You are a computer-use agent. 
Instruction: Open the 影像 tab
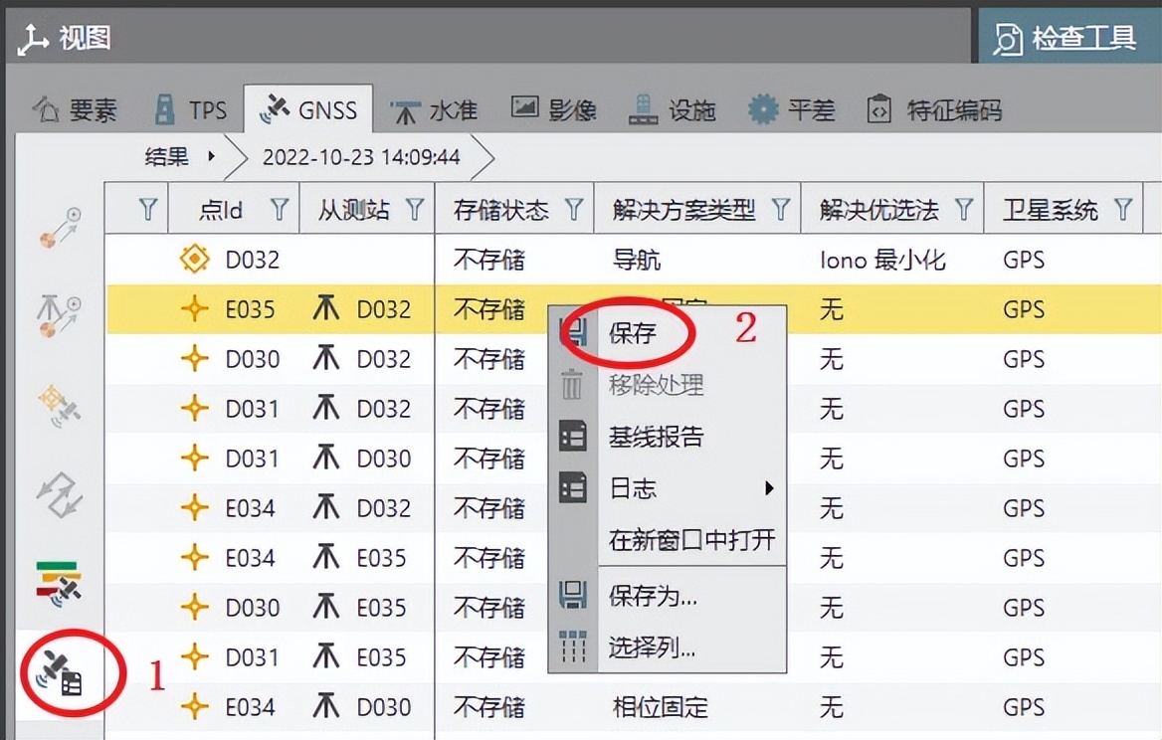tap(554, 110)
